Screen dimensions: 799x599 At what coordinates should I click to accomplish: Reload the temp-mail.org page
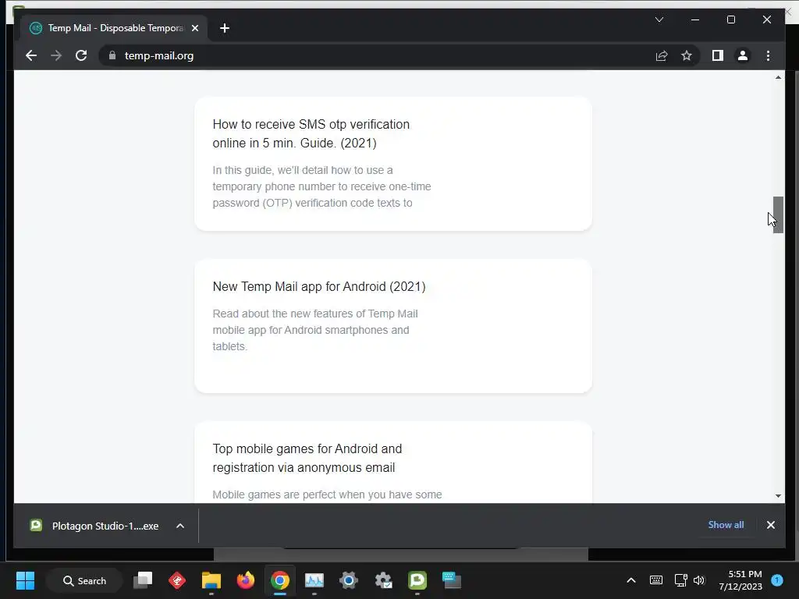[81, 55]
